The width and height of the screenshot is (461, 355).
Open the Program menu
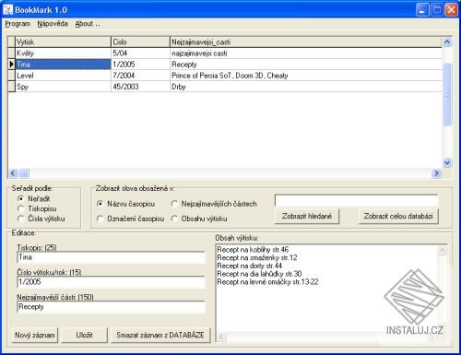click(x=18, y=24)
